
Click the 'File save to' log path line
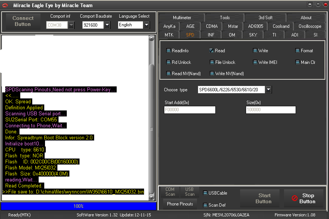[73, 192]
